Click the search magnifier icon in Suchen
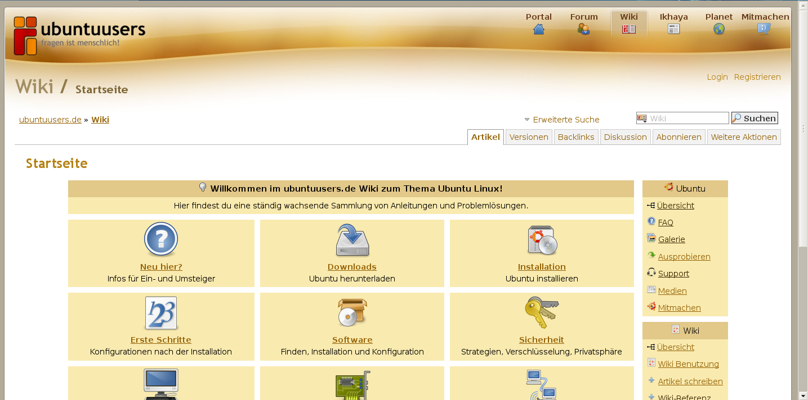 (737, 118)
